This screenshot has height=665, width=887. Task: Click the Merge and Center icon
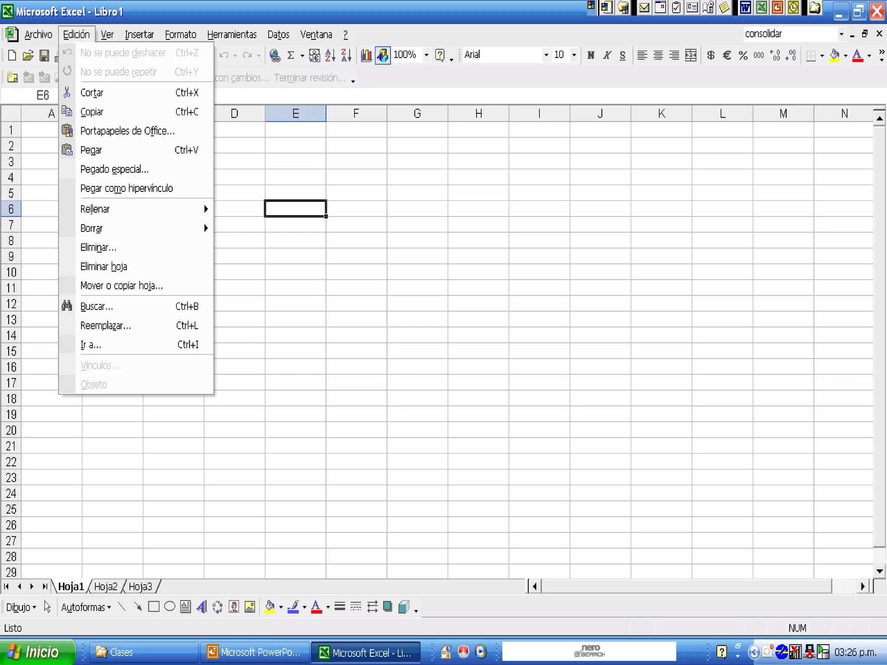pyautogui.click(x=691, y=55)
